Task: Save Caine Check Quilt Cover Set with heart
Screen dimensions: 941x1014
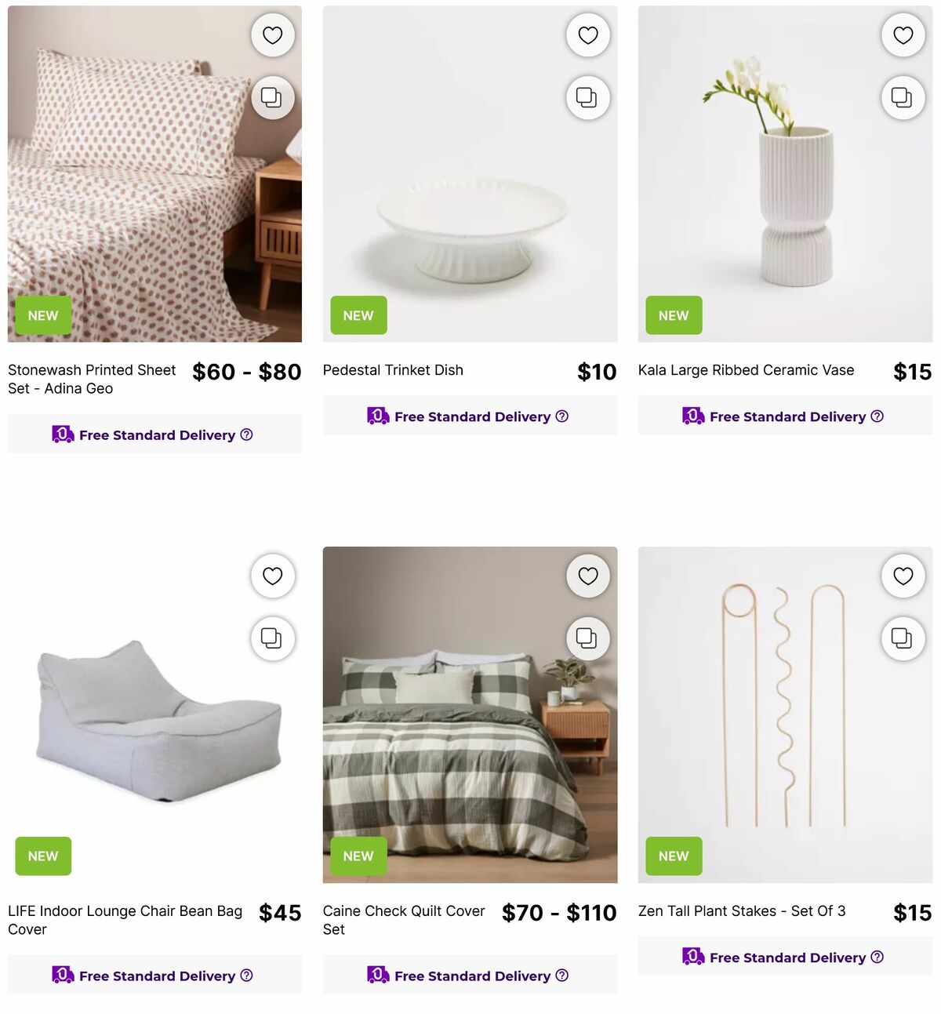Action: pyautogui.click(x=587, y=576)
